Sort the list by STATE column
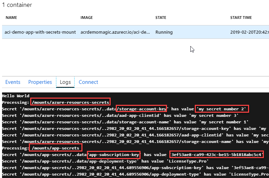Image resolution: width=269 pixels, height=178 pixels. (x=161, y=18)
